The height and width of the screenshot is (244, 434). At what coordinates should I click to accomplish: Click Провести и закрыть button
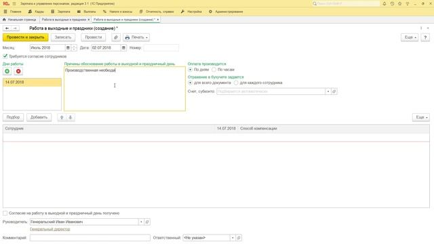tap(26, 37)
